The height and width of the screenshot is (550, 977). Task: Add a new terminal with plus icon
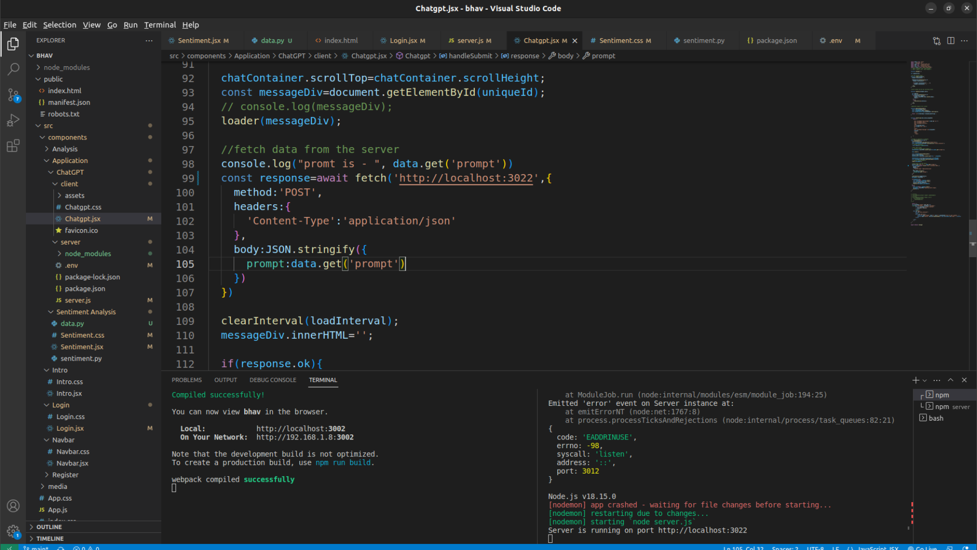915,380
